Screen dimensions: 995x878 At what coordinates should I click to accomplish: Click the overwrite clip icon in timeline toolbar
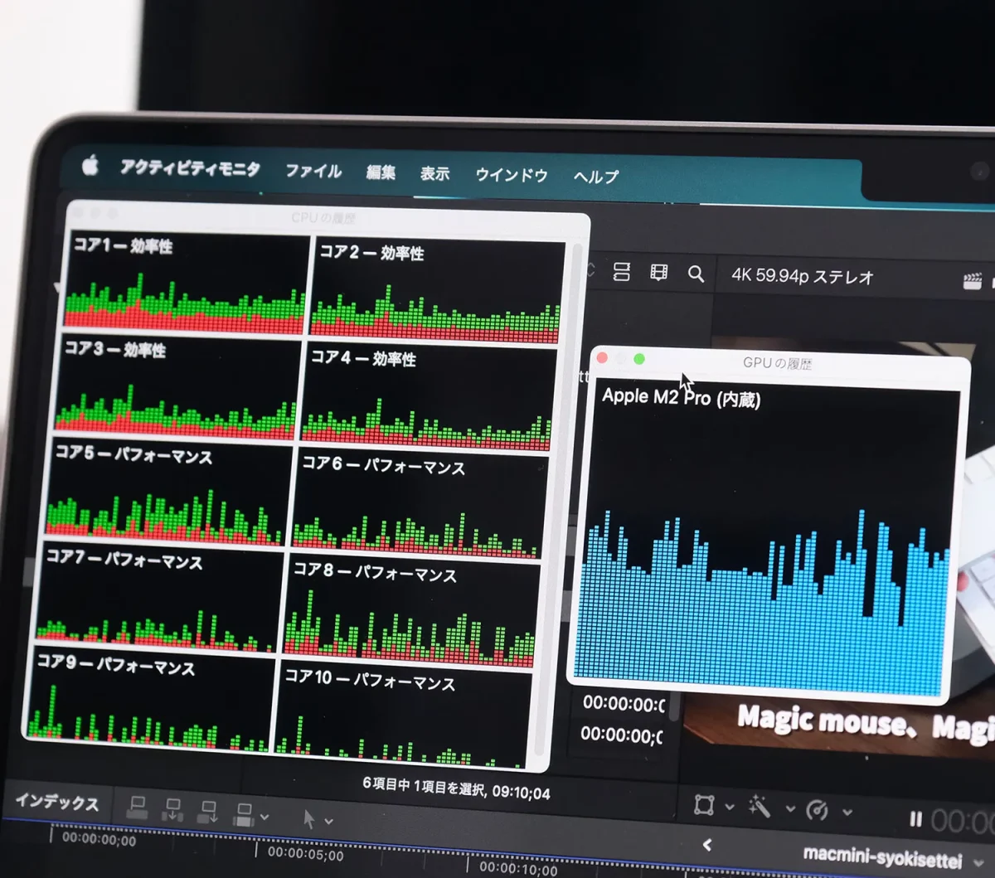coord(244,814)
